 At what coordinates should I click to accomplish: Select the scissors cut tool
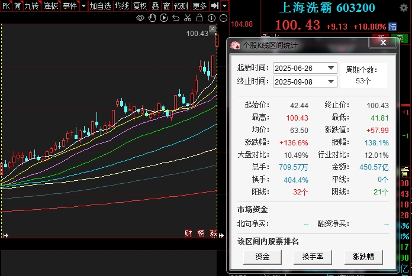point(188,18)
